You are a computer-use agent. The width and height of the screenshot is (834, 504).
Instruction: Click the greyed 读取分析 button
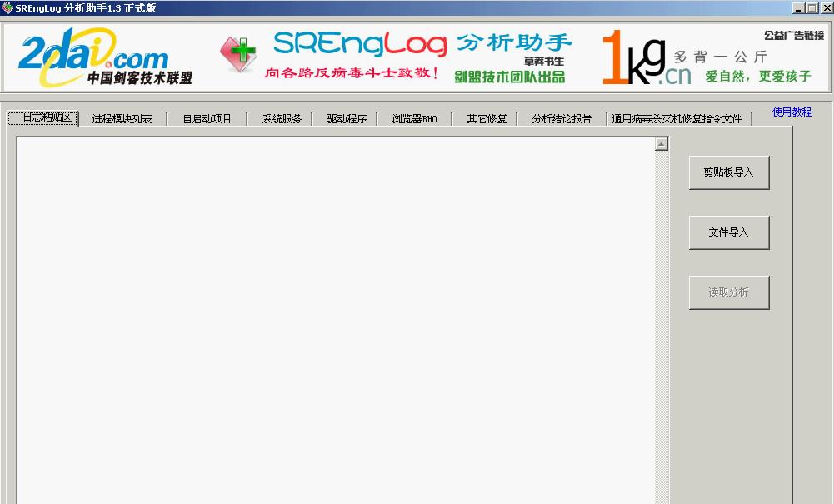(x=729, y=292)
